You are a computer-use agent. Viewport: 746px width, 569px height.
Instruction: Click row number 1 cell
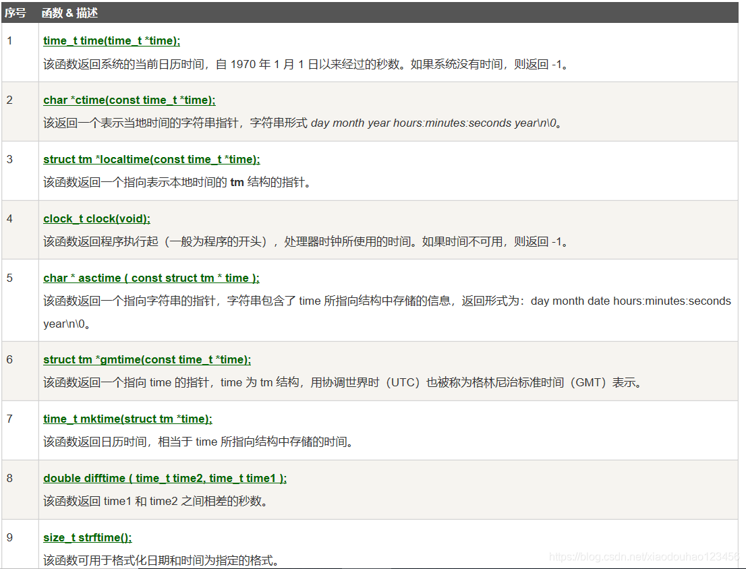(x=20, y=53)
